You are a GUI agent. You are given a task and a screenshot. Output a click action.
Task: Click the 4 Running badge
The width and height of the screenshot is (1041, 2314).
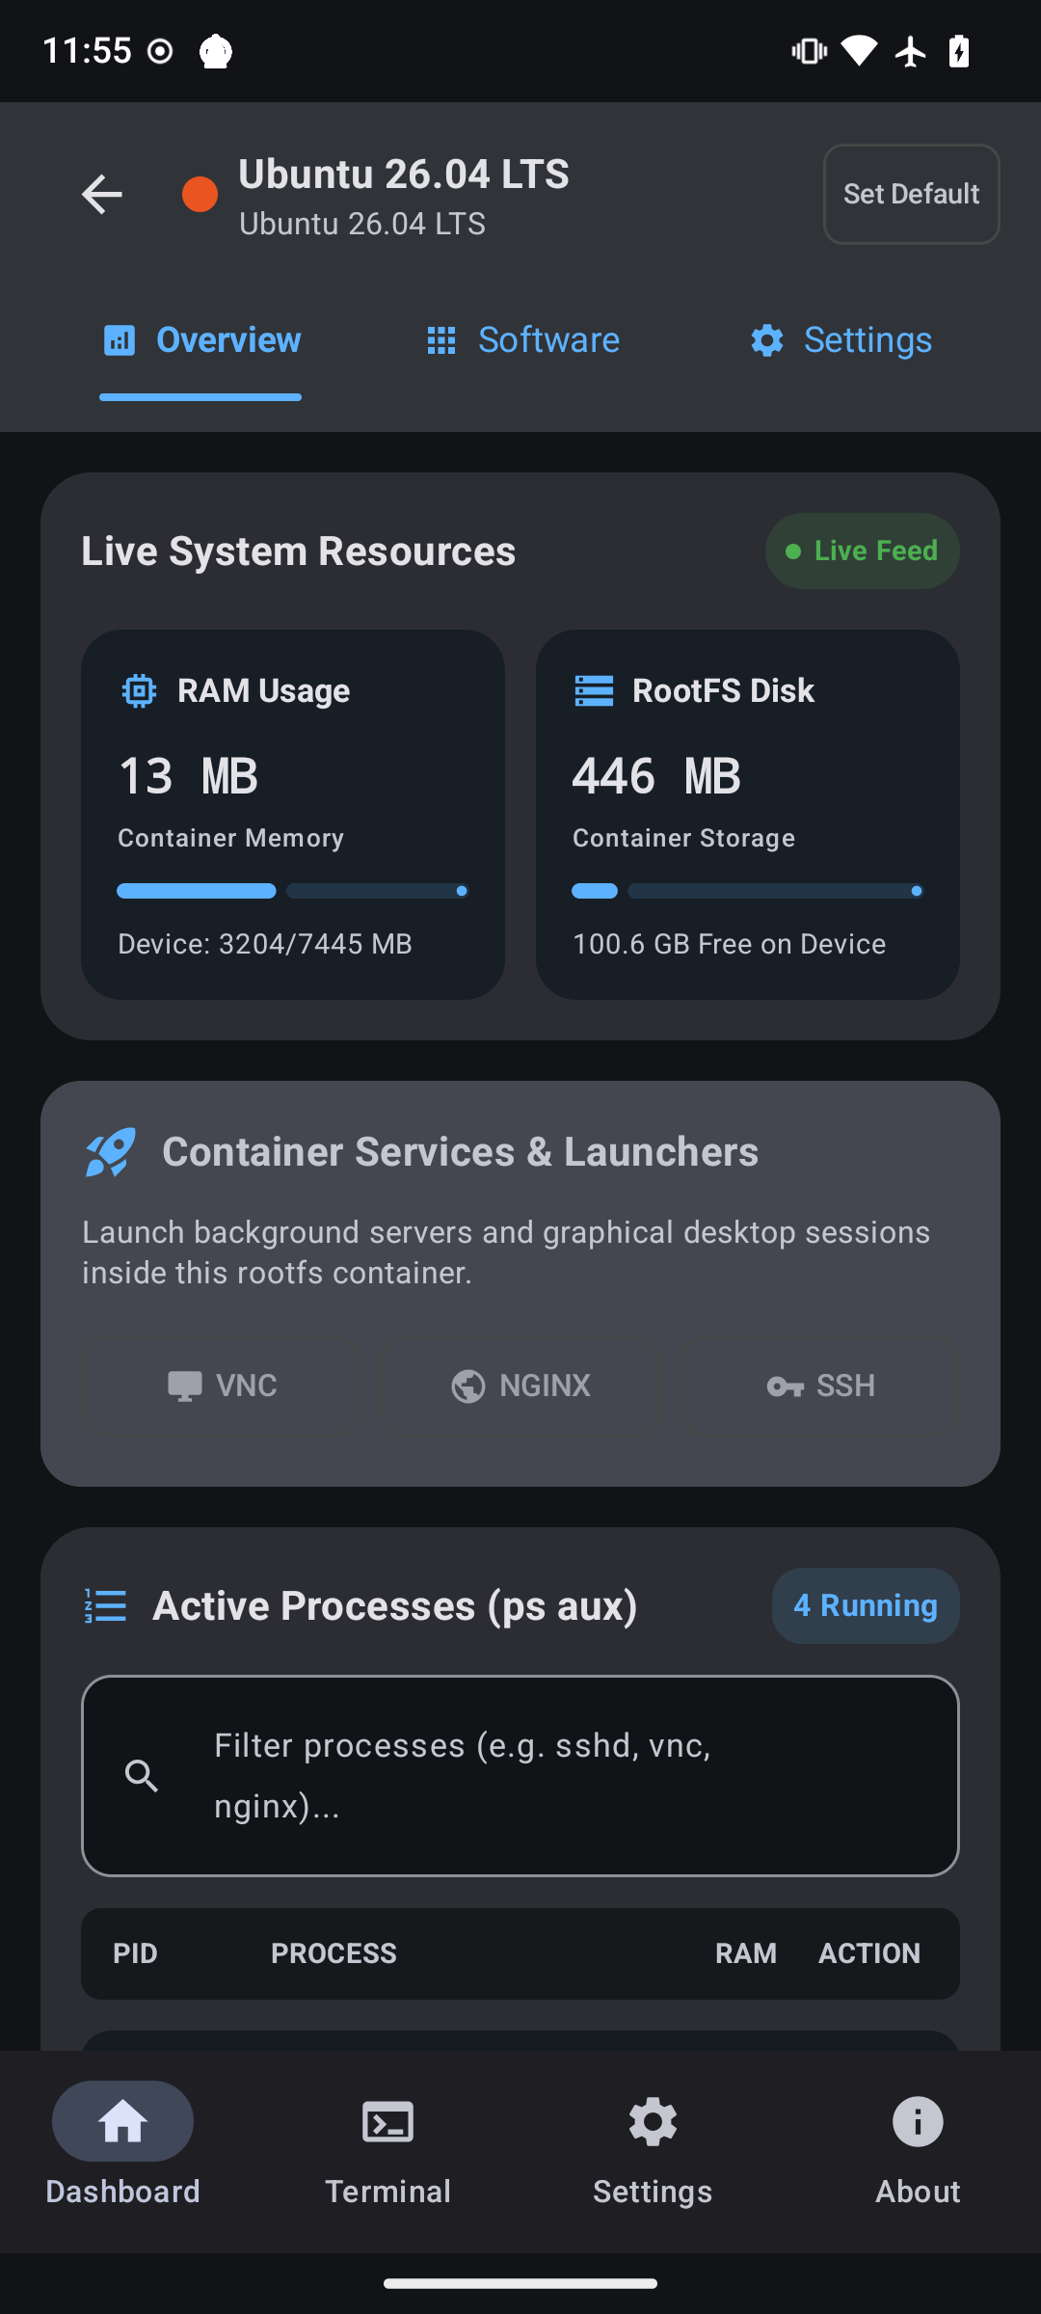[866, 1605]
